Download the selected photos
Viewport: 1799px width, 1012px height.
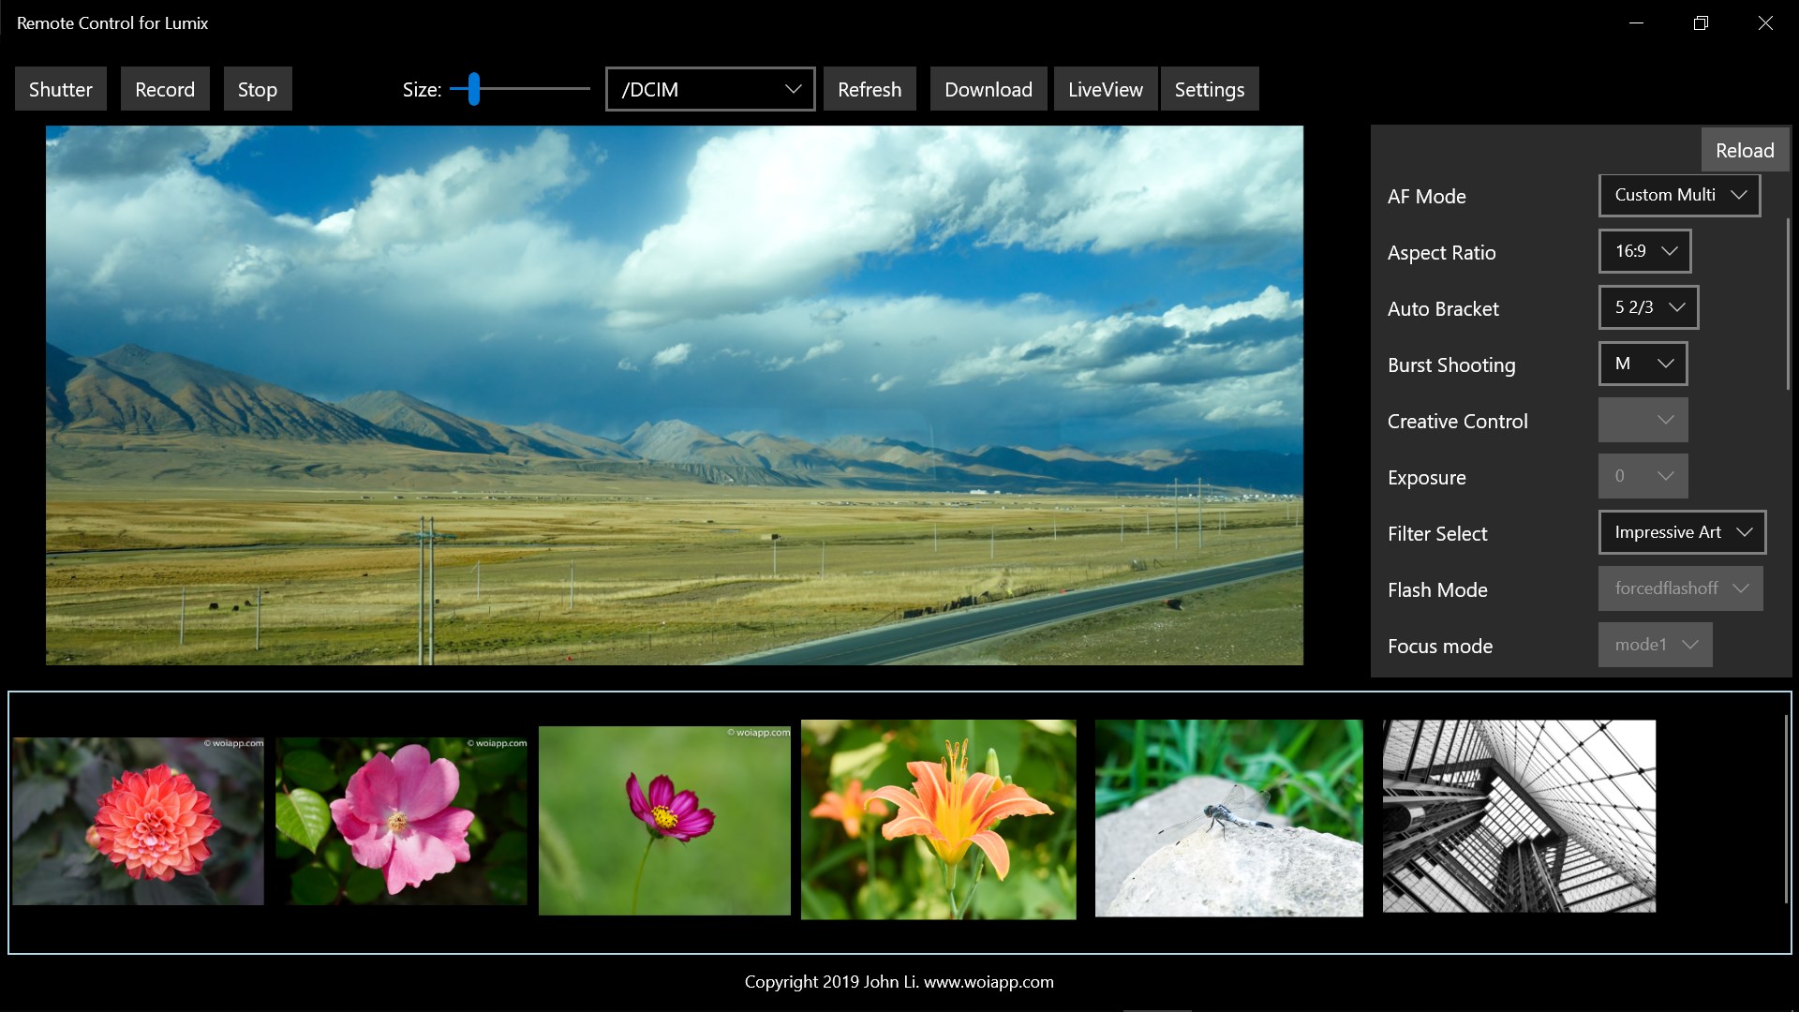tap(988, 88)
